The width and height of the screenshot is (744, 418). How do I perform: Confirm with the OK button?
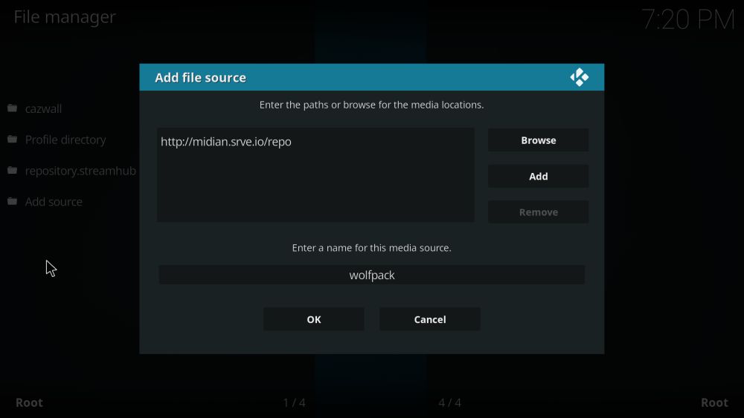tap(314, 319)
